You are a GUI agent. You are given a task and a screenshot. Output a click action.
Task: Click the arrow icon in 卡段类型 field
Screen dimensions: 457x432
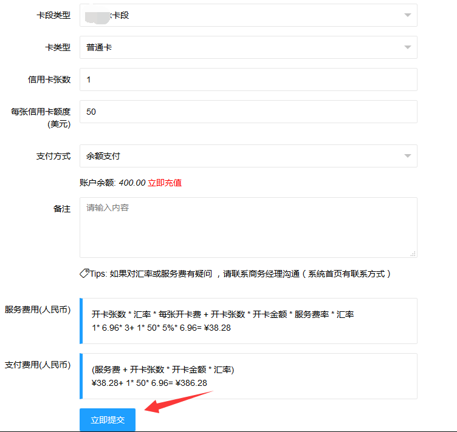coord(407,15)
